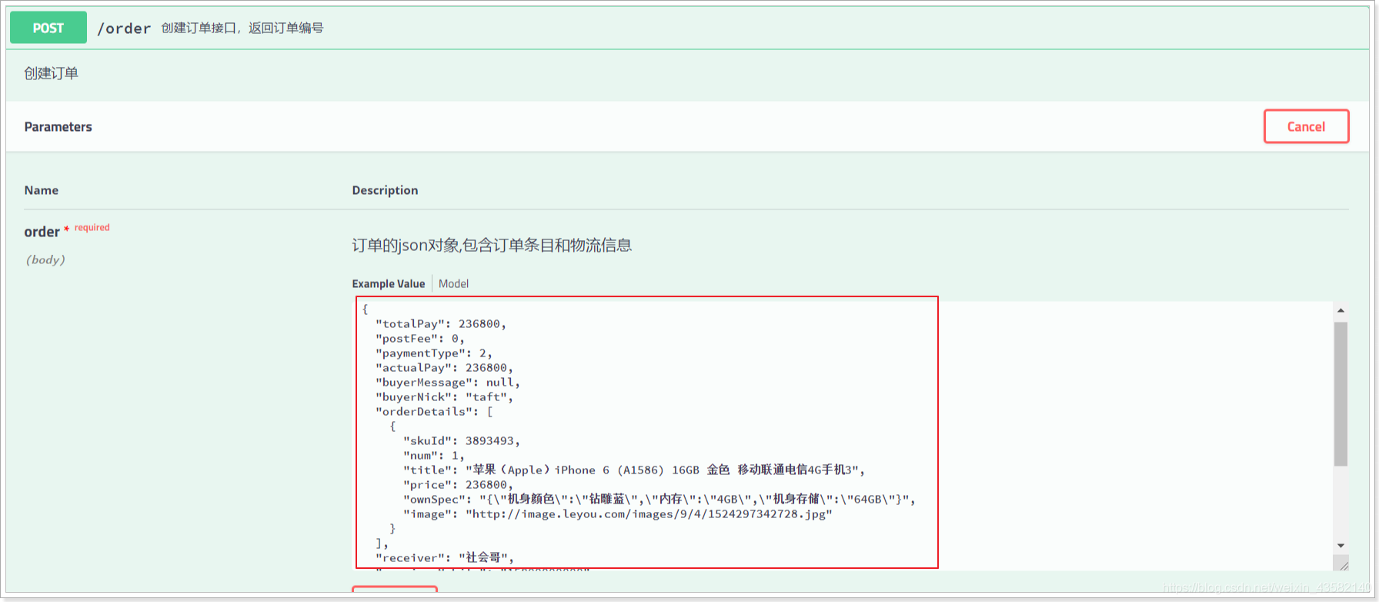Click the Parameters section heading
Image resolution: width=1379 pixels, height=602 pixels.
[58, 127]
